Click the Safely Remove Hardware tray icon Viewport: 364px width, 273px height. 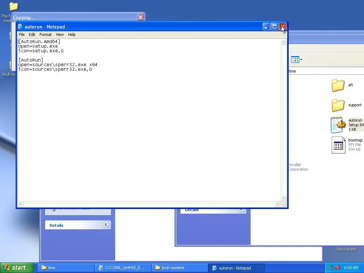click(x=331, y=268)
